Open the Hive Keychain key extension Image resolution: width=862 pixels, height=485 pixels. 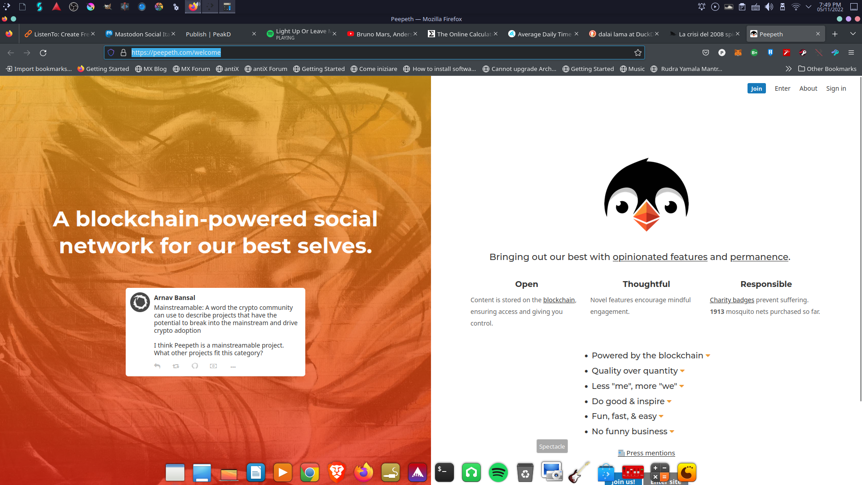tap(803, 53)
